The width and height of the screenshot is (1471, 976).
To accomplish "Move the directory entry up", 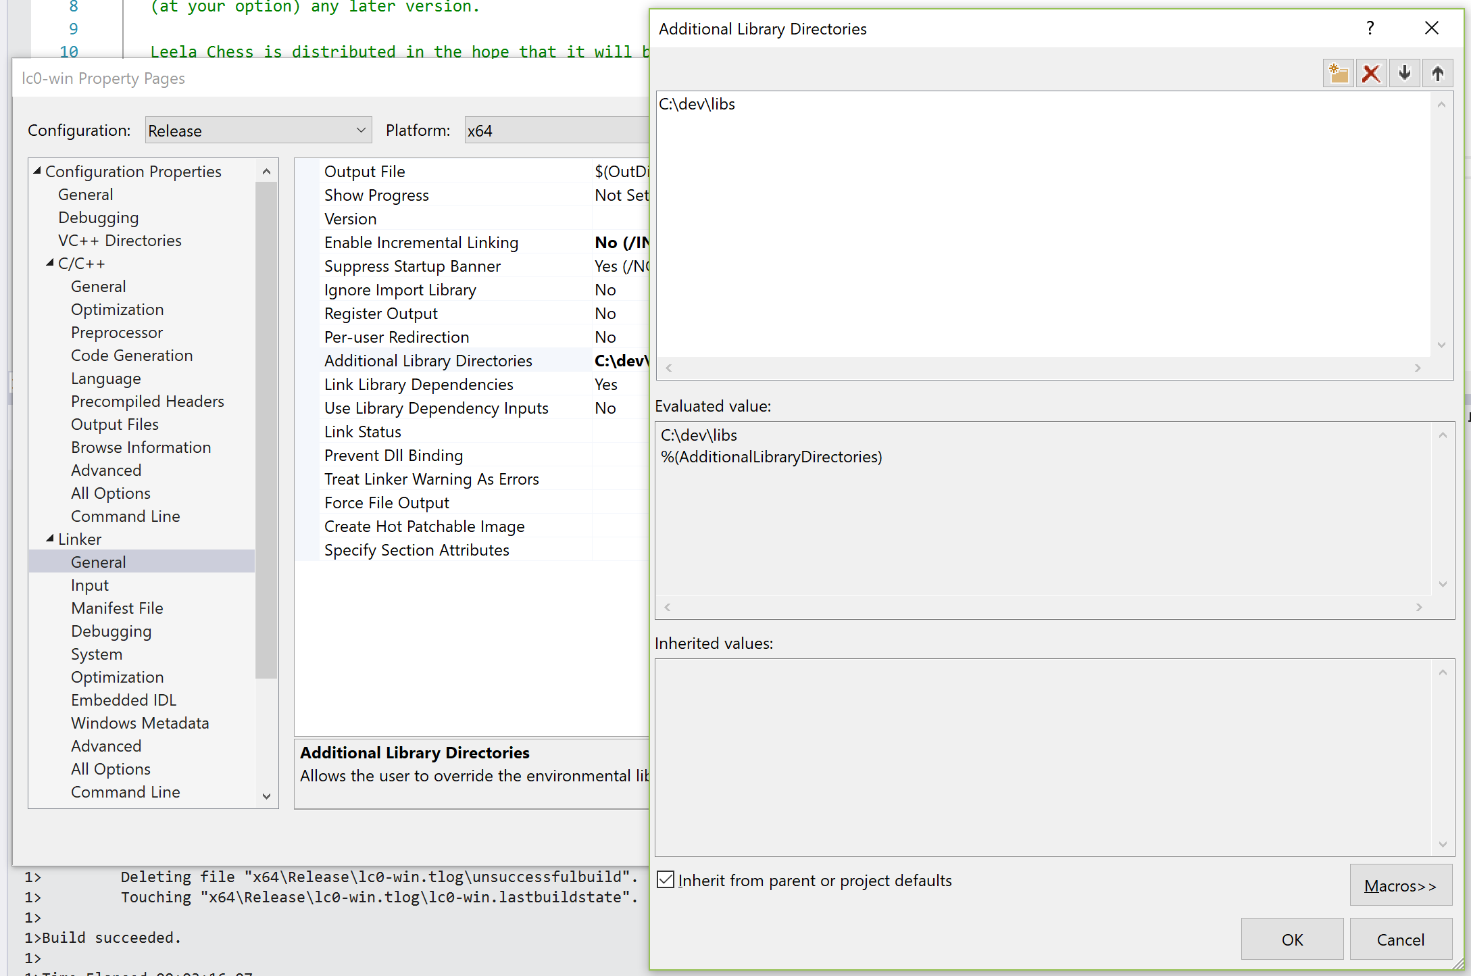I will 1437,73.
